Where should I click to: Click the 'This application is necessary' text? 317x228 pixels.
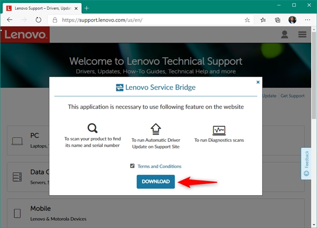click(x=156, y=107)
